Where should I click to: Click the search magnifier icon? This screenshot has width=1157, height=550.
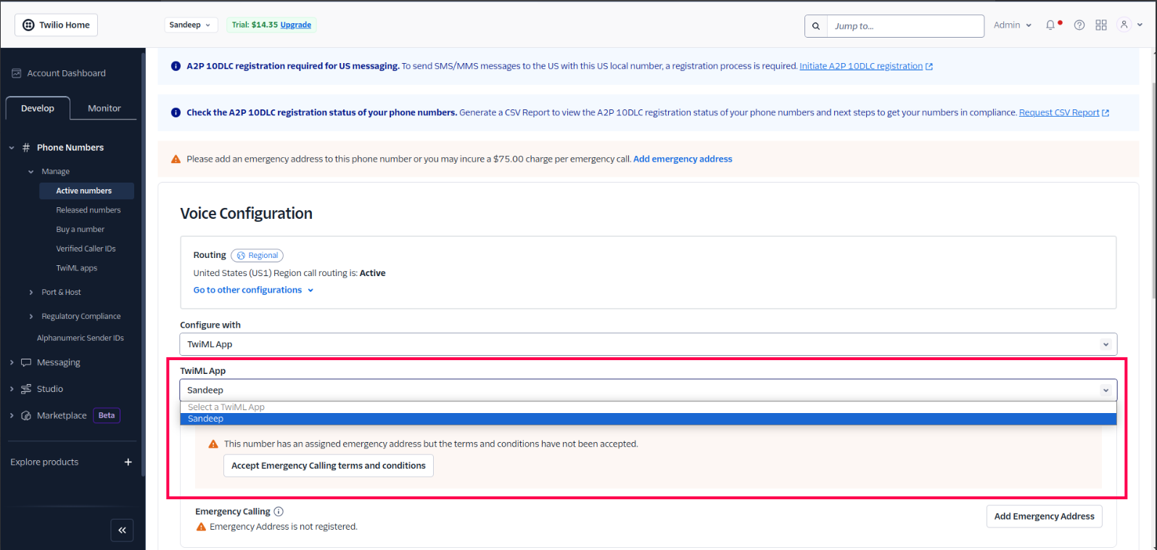[816, 26]
